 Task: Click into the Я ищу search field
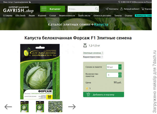coord(81,9)
